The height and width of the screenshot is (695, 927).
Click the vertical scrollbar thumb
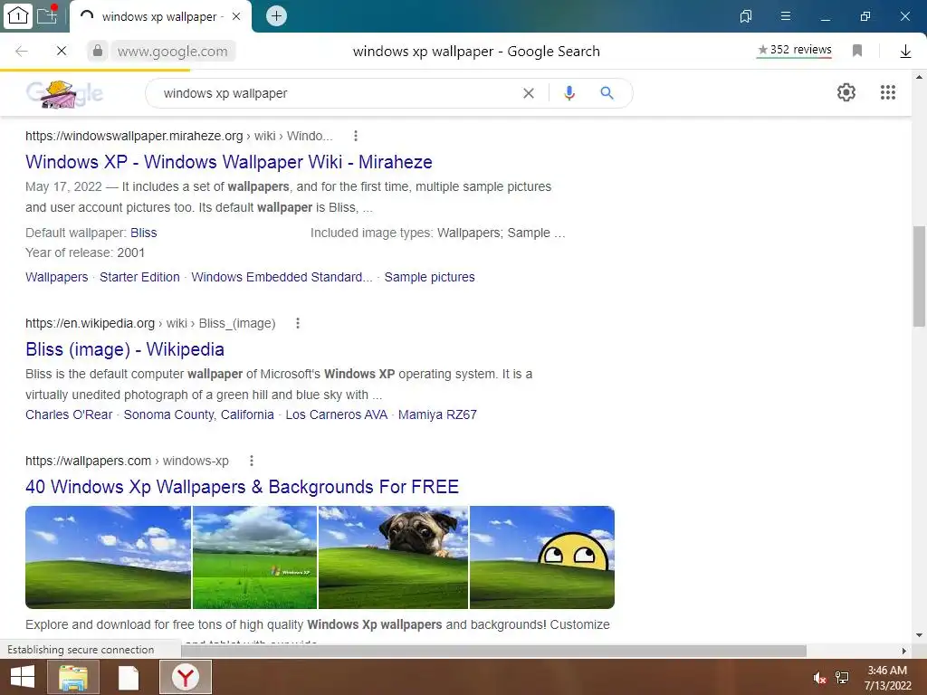pyautogui.click(x=920, y=276)
